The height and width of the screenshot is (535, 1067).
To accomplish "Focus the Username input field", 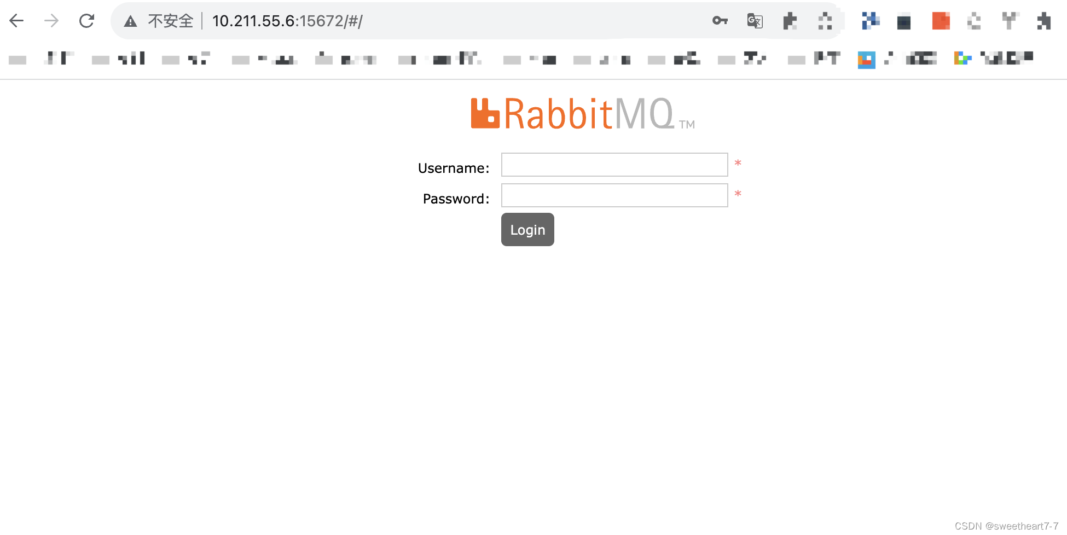I will point(614,165).
